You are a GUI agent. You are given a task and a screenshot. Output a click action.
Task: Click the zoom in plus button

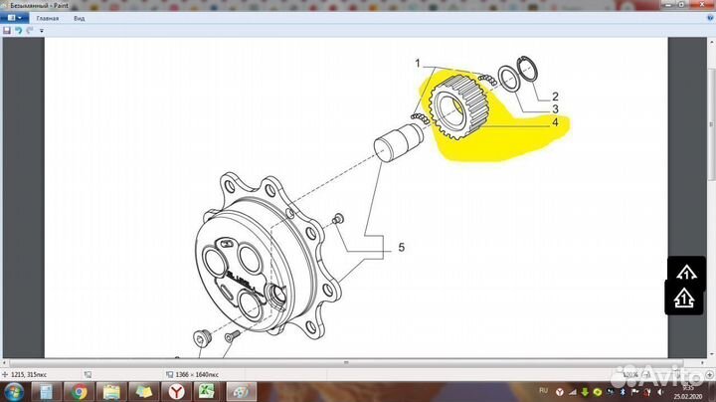pos(709,372)
